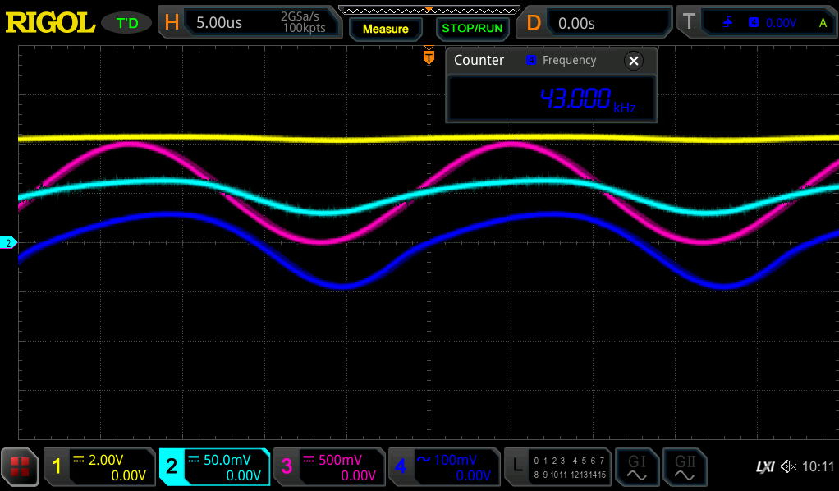Tap the channel 3 coupling DC icon
Viewport: 839px width, 491px height.
pos(309,460)
